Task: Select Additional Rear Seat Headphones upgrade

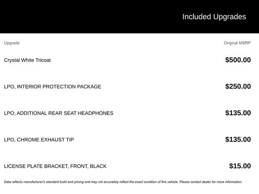Action: click(x=59, y=113)
